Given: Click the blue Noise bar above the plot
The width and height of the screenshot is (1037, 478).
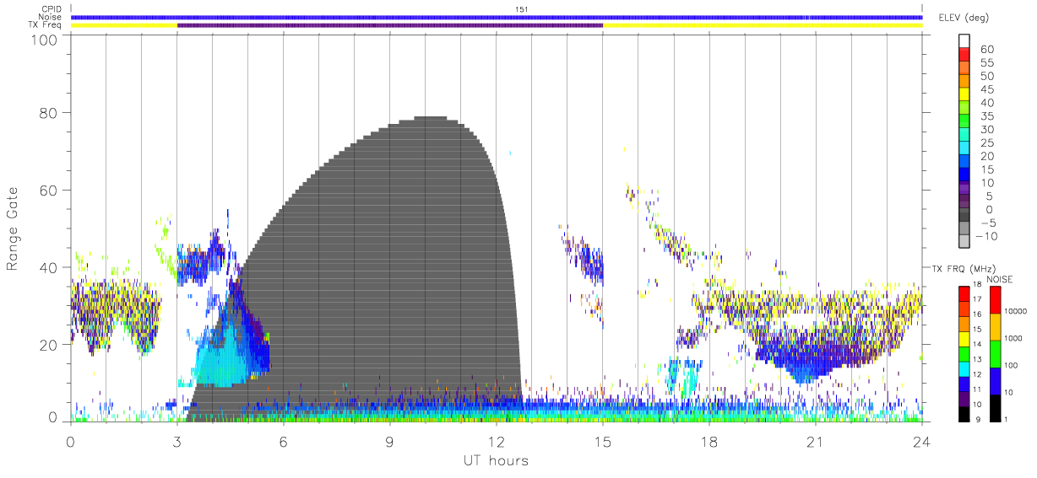Looking at the screenshot, I should [497, 17].
